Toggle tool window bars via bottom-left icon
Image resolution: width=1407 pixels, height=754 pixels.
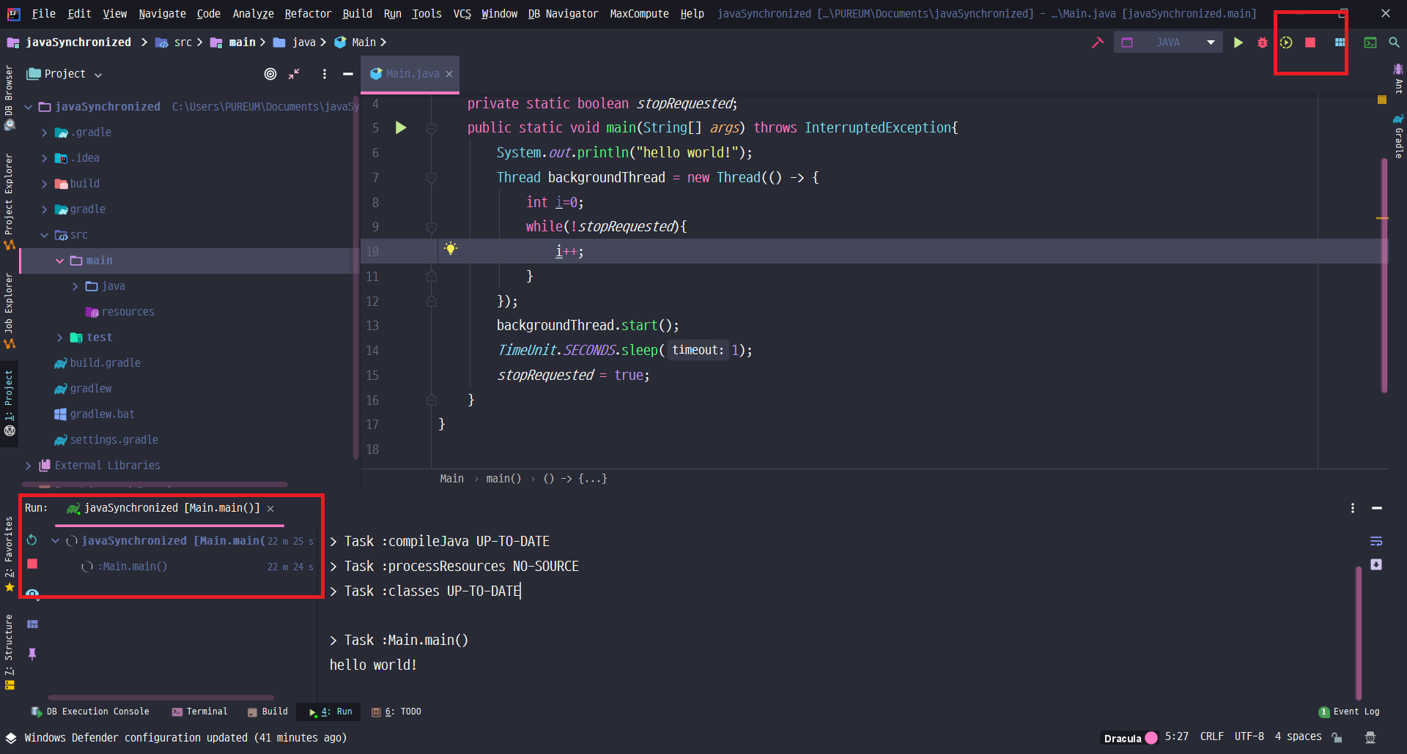(x=10, y=738)
